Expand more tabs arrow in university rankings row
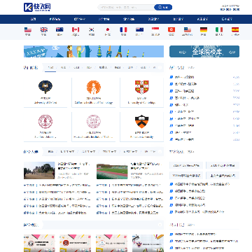This screenshot has height=252, width=252. coord(160,68)
